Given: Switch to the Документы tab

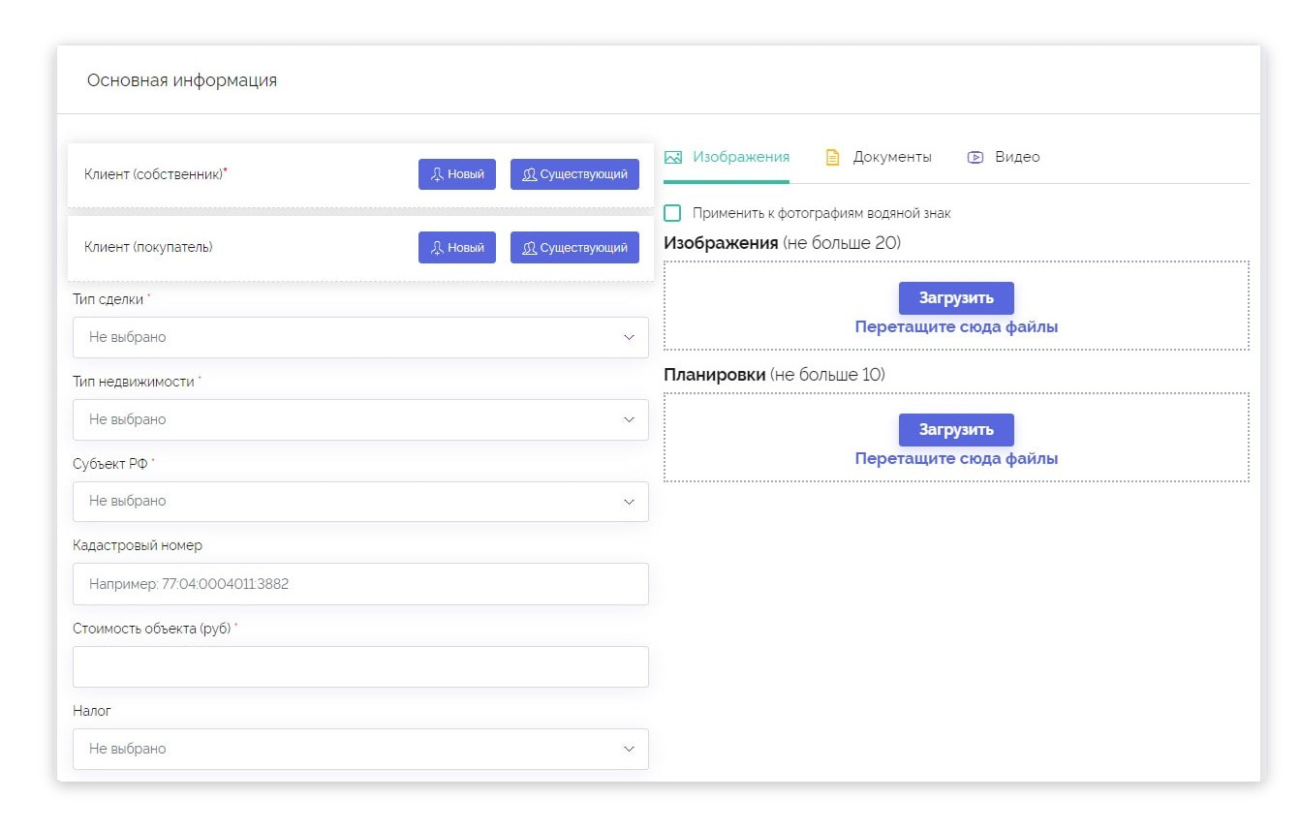Looking at the screenshot, I should click(x=891, y=157).
